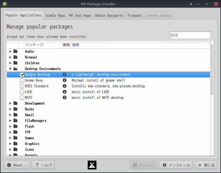Expand the Development category
This screenshot has height=173, width=221.
(x=10, y=103)
